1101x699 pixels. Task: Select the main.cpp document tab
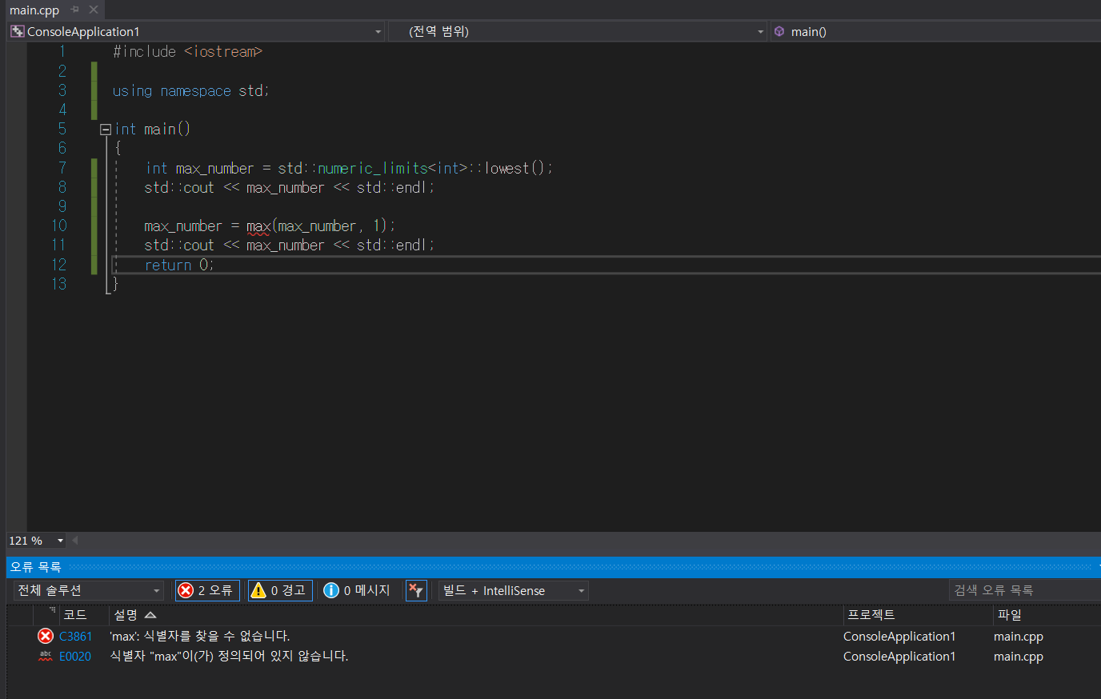coord(34,10)
